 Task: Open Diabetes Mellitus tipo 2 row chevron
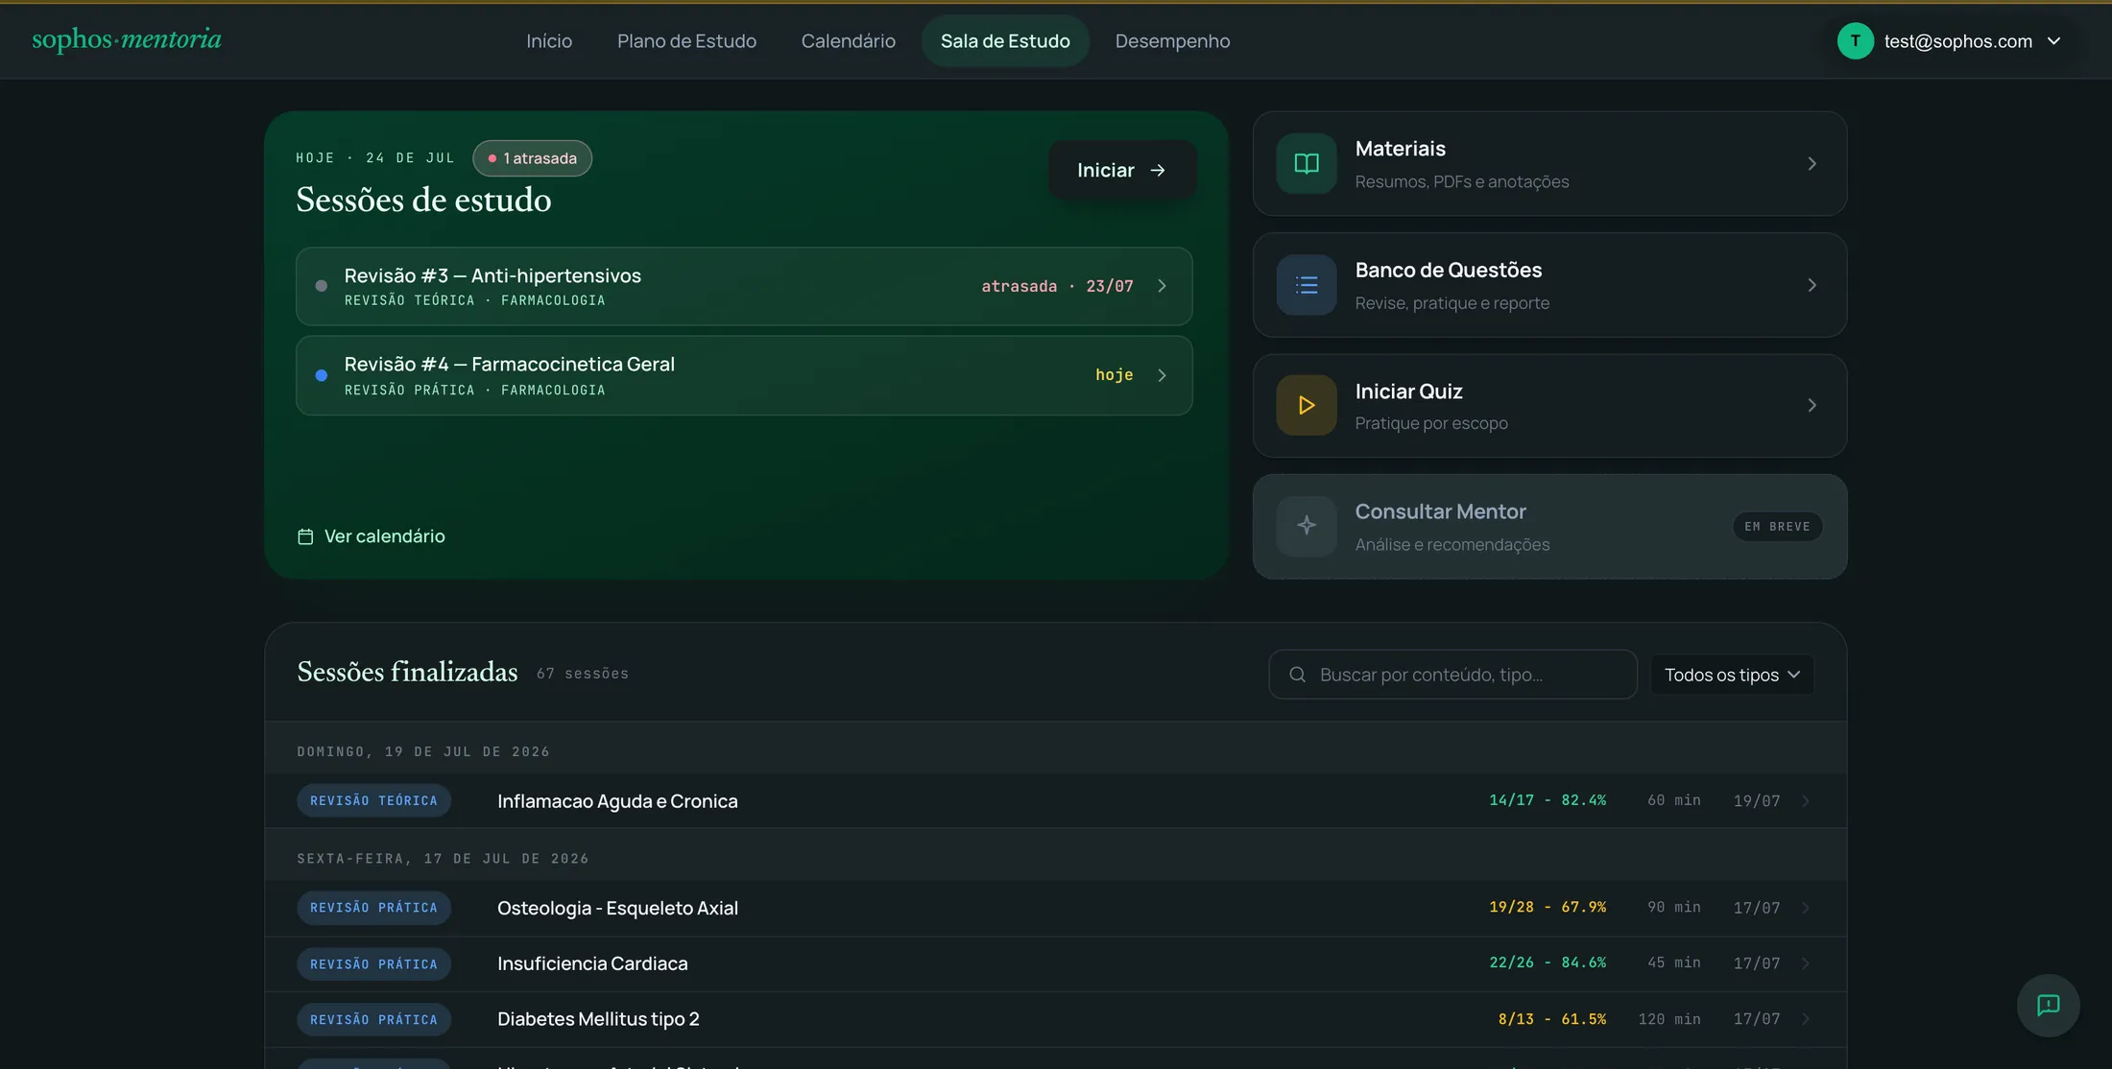tap(1805, 1019)
